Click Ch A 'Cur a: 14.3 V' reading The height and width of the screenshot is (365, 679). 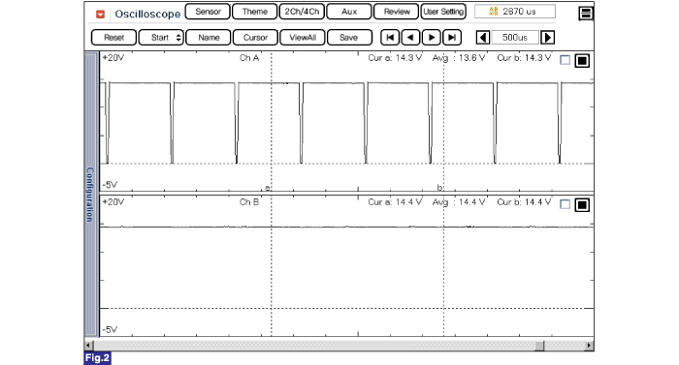tap(395, 58)
